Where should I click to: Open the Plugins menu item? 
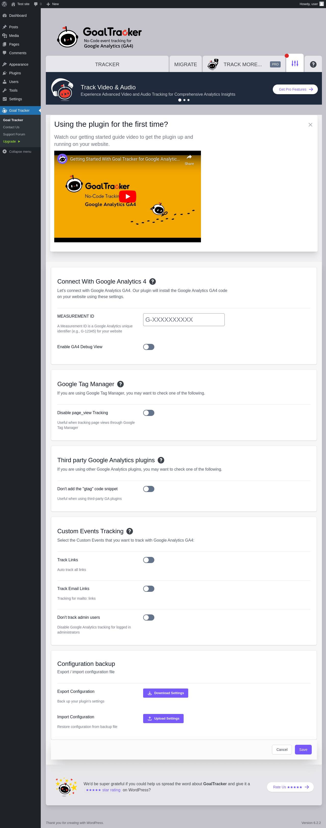click(15, 73)
